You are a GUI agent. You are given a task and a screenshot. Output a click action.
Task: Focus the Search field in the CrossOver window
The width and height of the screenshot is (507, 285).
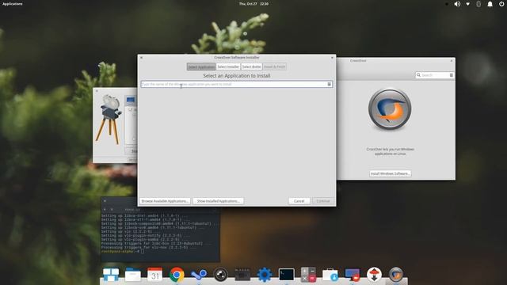point(435,75)
